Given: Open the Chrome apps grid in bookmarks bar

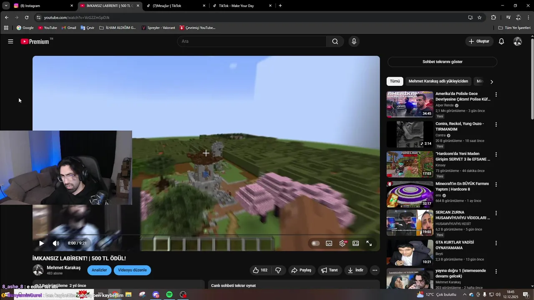Looking at the screenshot, I should coord(6,28).
